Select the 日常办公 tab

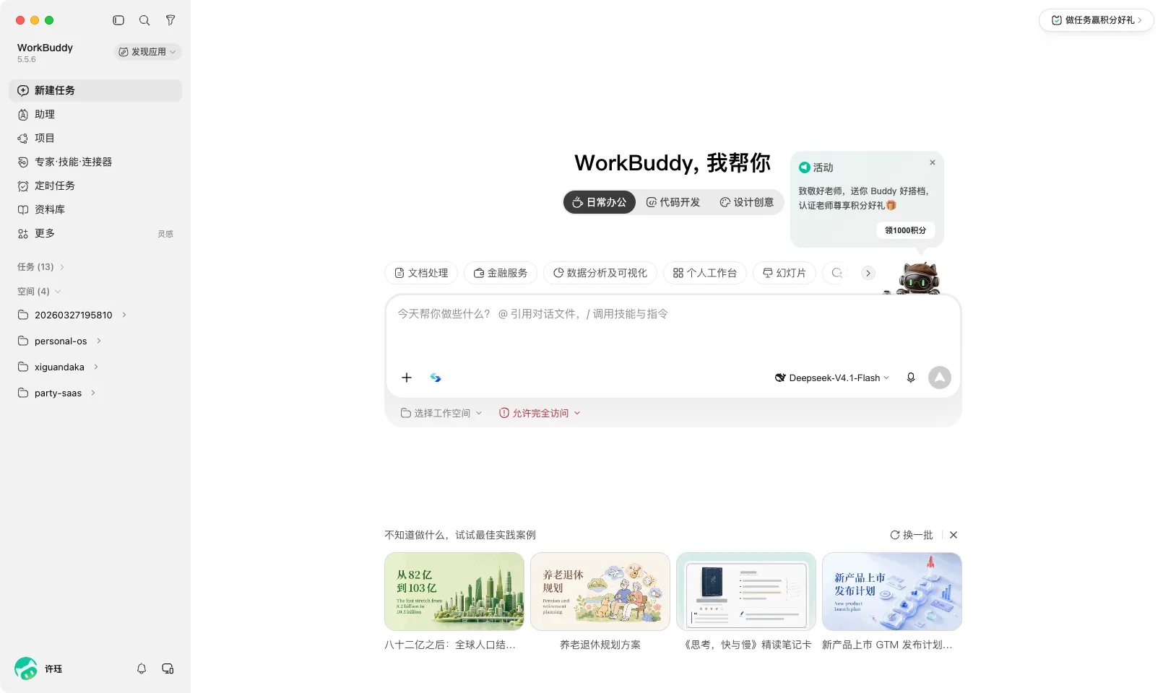point(600,202)
